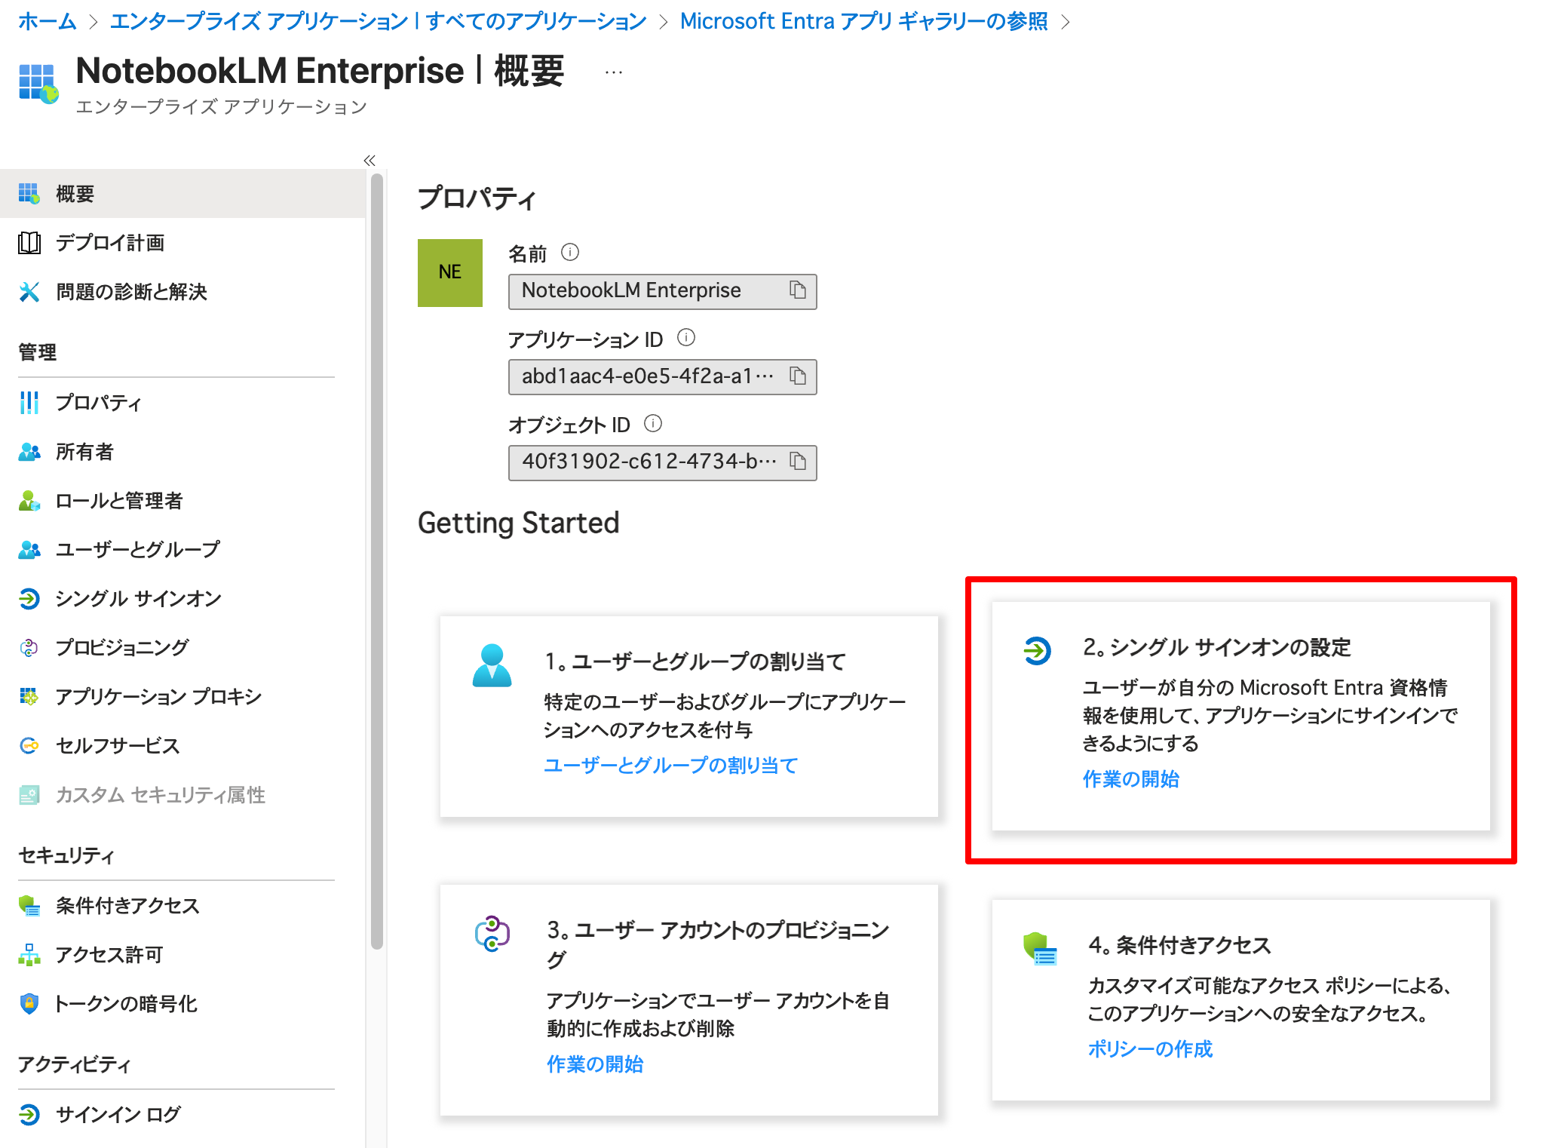Viewport: 1567px width, 1148px height.
Task: Select the プロビジョニング sidebar icon
Action: [x=29, y=647]
